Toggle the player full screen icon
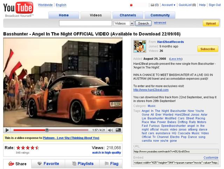The image size is (224, 169). pyautogui.click(x=118, y=130)
